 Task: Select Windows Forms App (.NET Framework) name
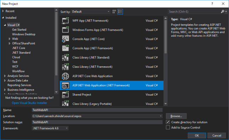click(98, 30)
